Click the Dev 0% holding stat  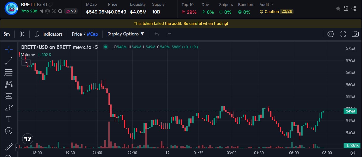(x=208, y=12)
